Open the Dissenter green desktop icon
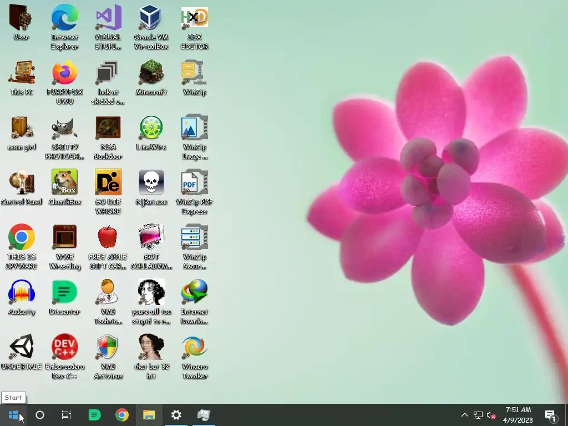The height and width of the screenshot is (426, 568). click(x=64, y=292)
